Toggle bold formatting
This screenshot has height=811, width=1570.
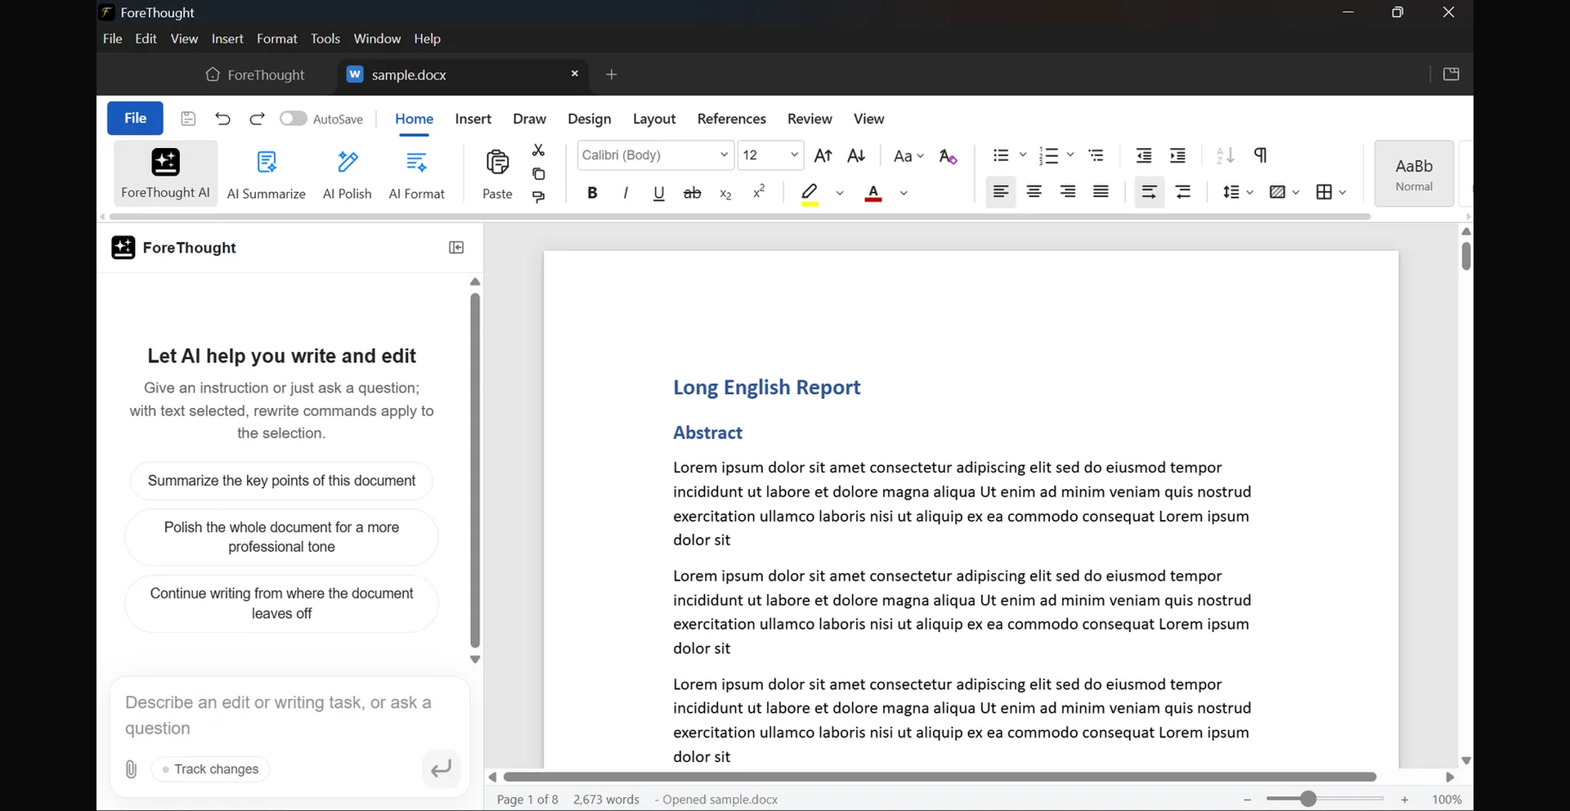point(592,193)
